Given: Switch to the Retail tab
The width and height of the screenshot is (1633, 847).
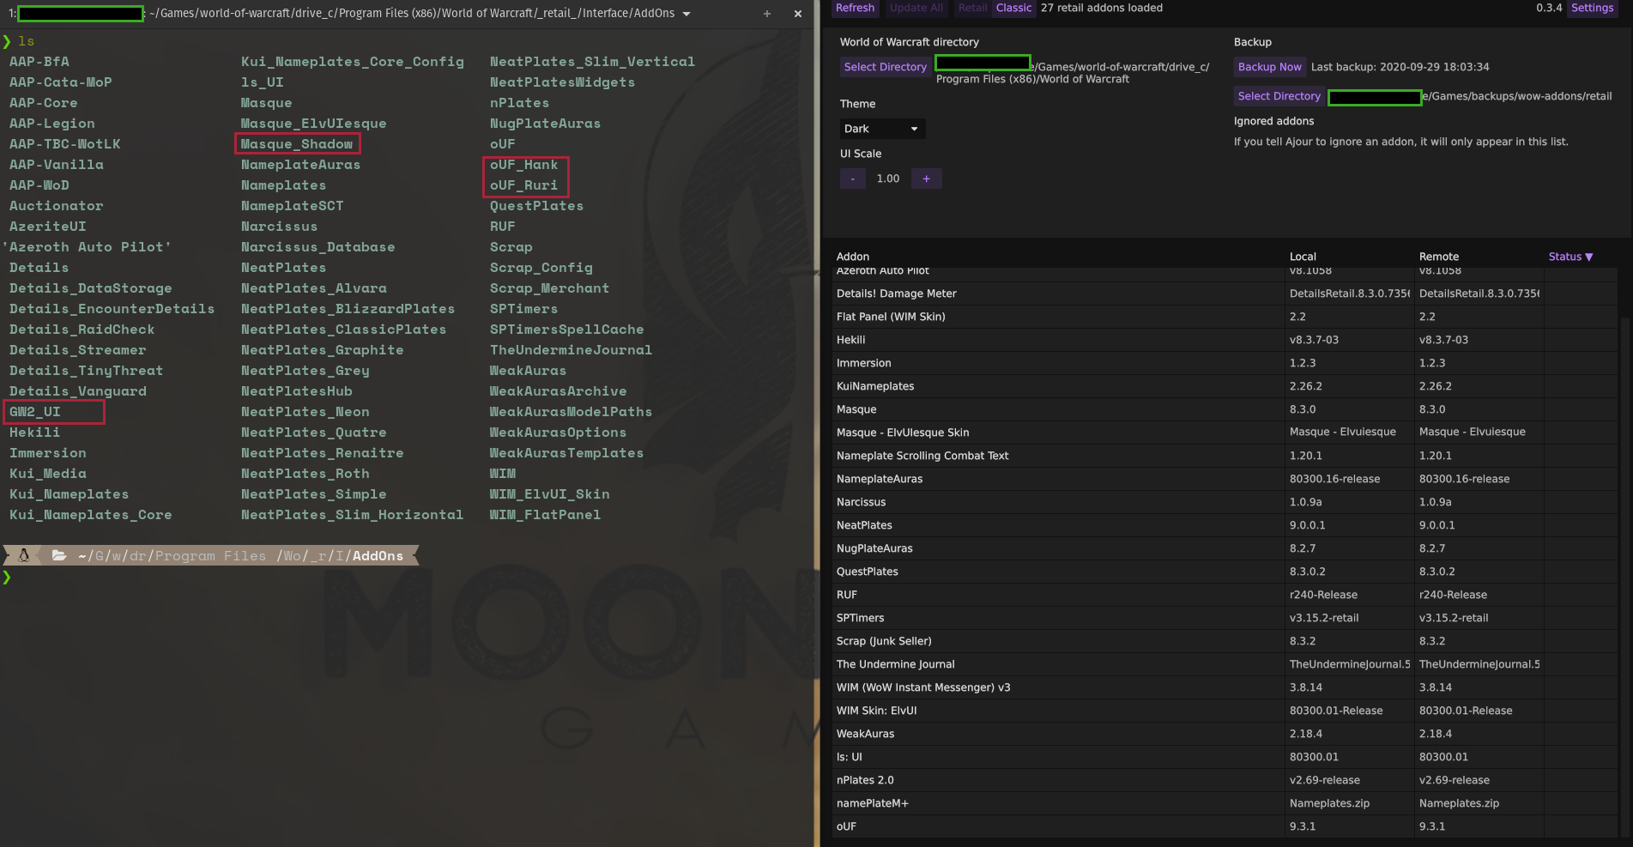Looking at the screenshot, I should tap(972, 8).
